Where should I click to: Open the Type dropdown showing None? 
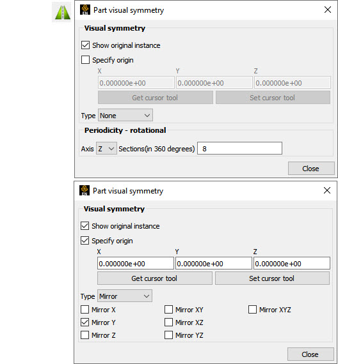coord(125,115)
